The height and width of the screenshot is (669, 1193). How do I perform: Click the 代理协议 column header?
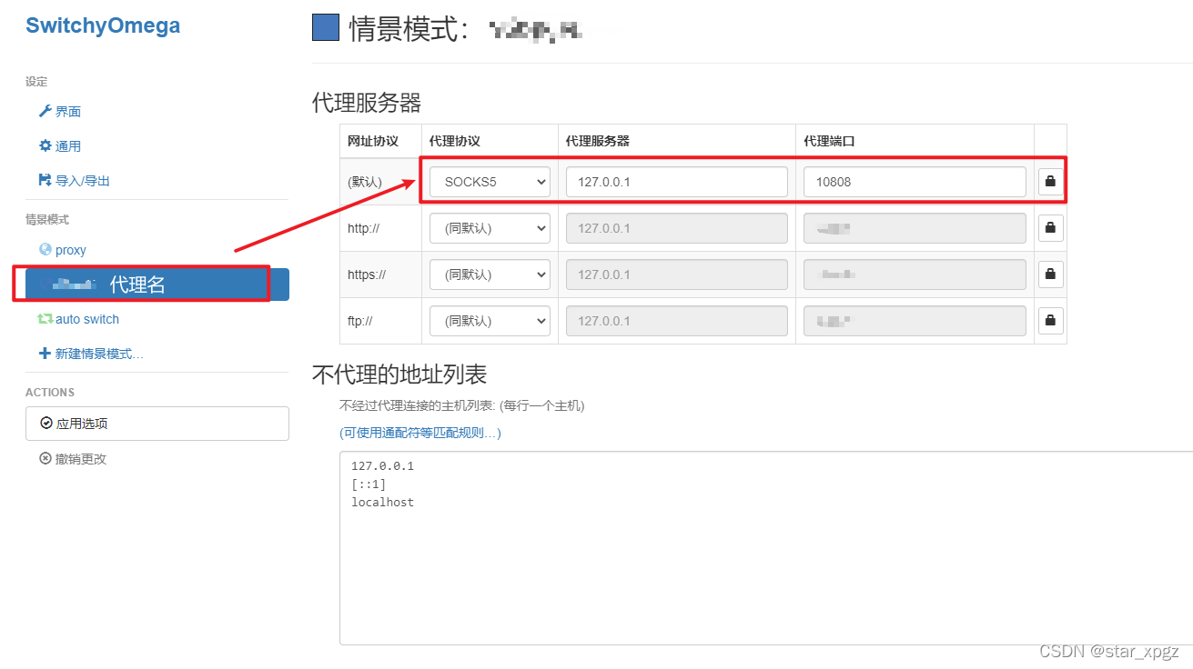tap(454, 142)
